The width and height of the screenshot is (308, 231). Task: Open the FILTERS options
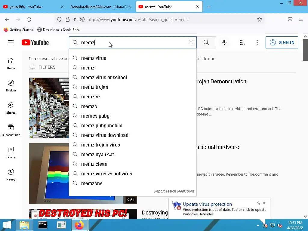(42, 67)
